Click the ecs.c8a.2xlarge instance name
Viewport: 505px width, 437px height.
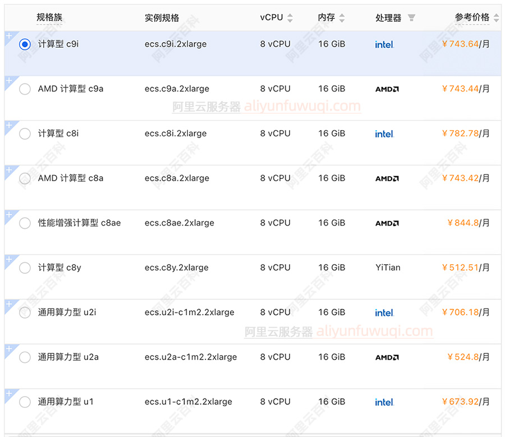[176, 178]
